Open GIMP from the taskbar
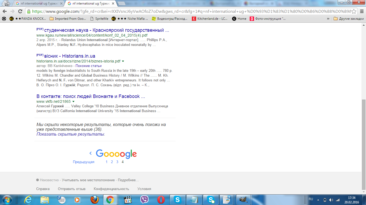This screenshot has height=205, width=366. tap(243, 200)
